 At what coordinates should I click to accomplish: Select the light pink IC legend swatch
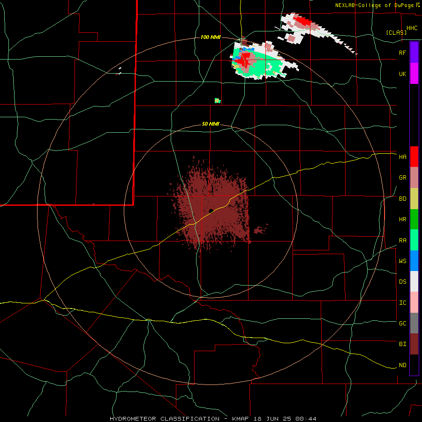[414, 302]
